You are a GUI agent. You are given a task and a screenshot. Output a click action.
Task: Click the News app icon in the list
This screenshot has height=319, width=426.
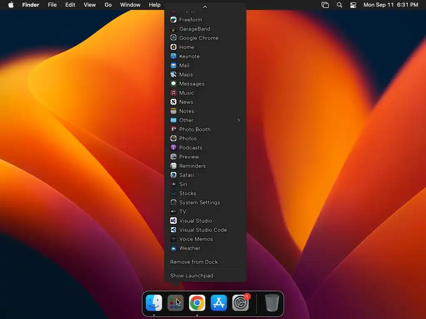[173, 102]
